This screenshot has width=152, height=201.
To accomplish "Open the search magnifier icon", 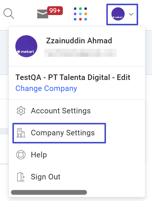I will coord(9,14).
